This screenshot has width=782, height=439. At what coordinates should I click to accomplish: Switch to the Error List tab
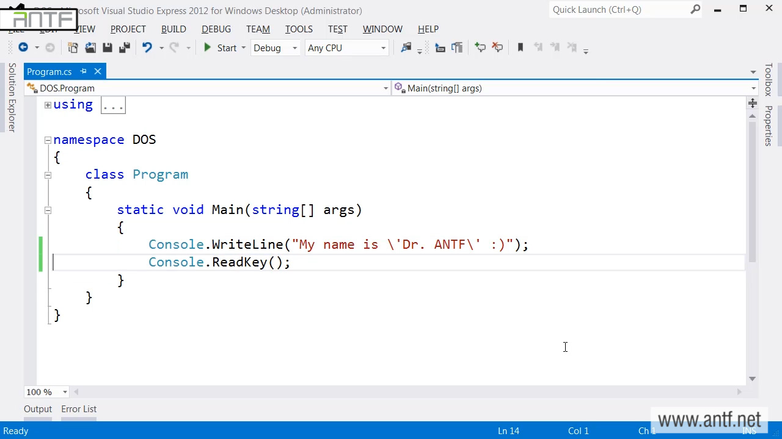click(x=79, y=409)
